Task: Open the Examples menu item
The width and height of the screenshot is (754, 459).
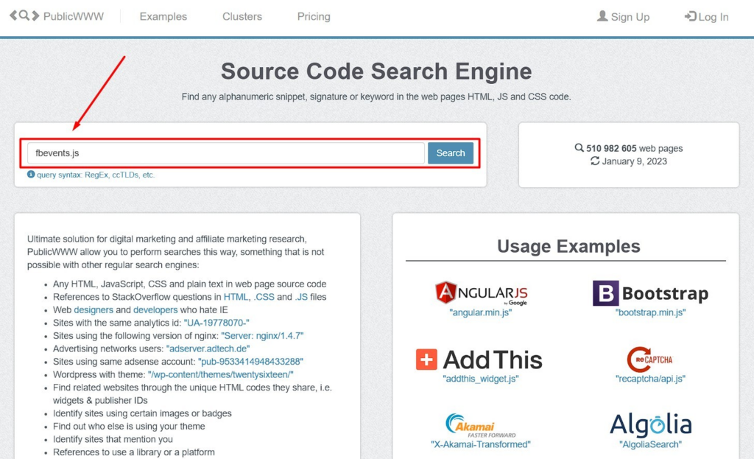Action: (x=163, y=16)
